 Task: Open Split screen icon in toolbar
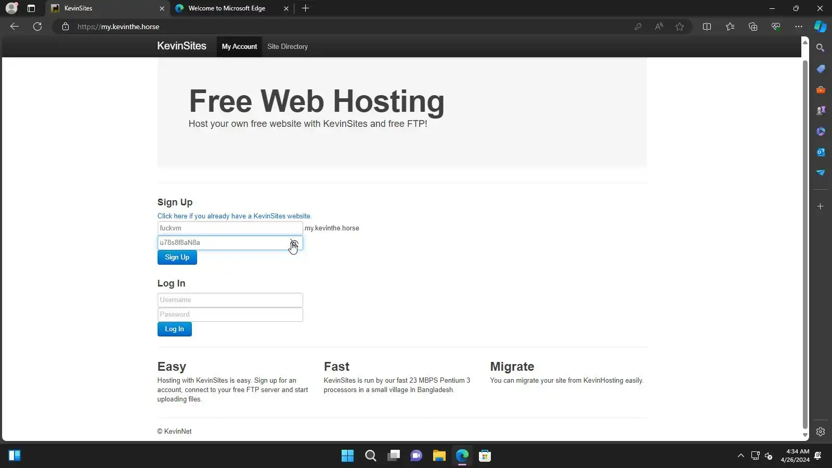pyautogui.click(x=707, y=27)
